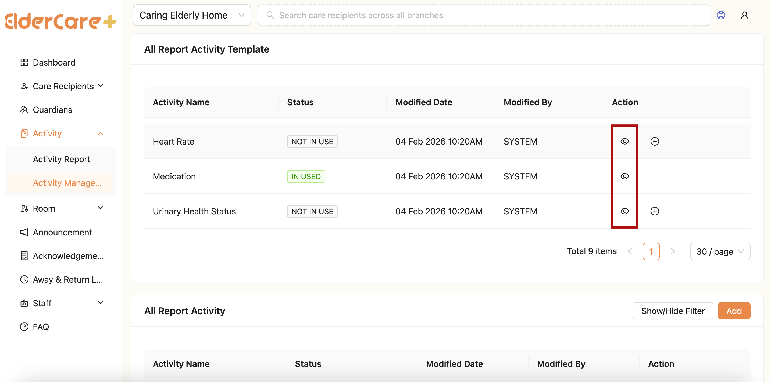Click the Dashboard grid icon
The height and width of the screenshot is (382, 771).
pyautogui.click(x=24, y=63)
